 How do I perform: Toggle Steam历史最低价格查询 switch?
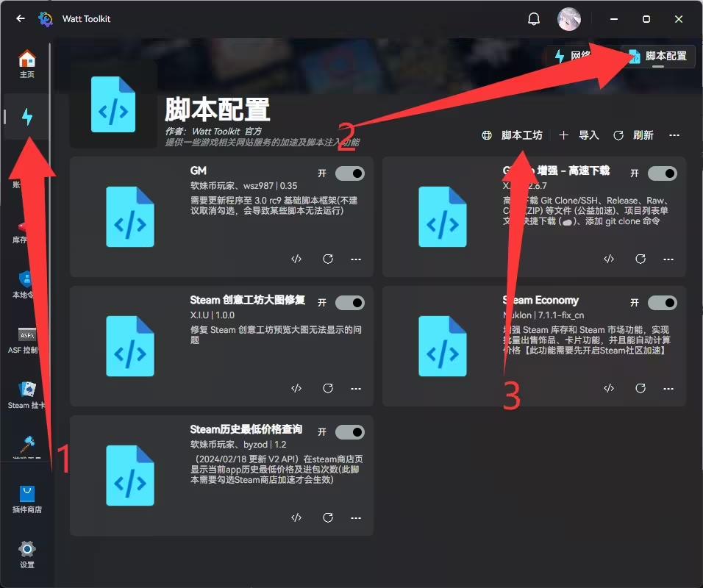[x=350, y=432]
